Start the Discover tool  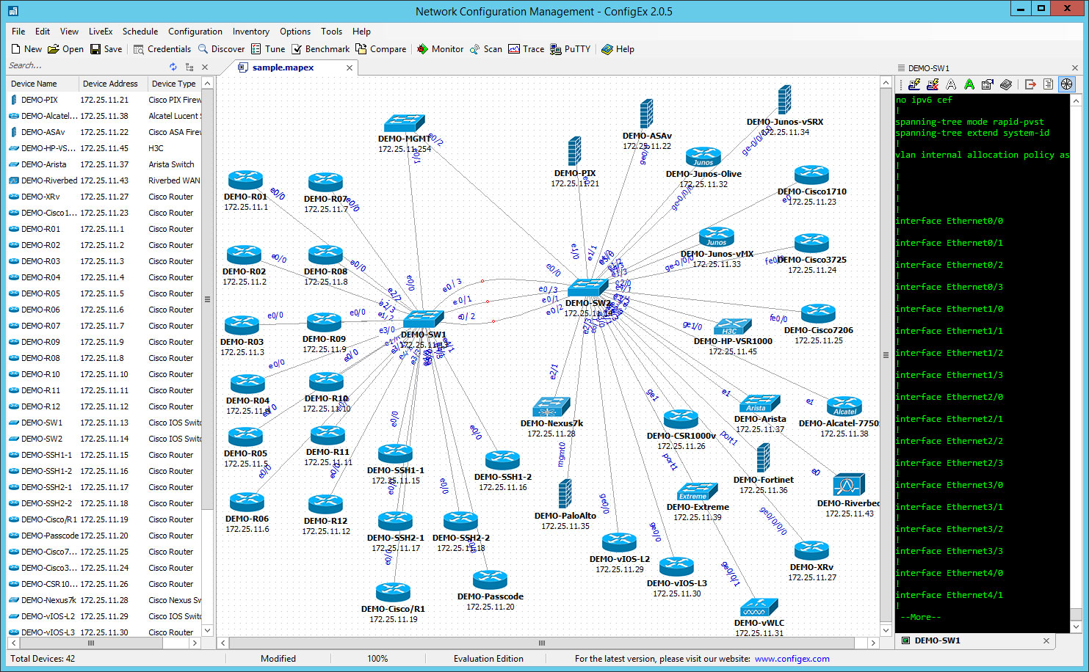221,49
